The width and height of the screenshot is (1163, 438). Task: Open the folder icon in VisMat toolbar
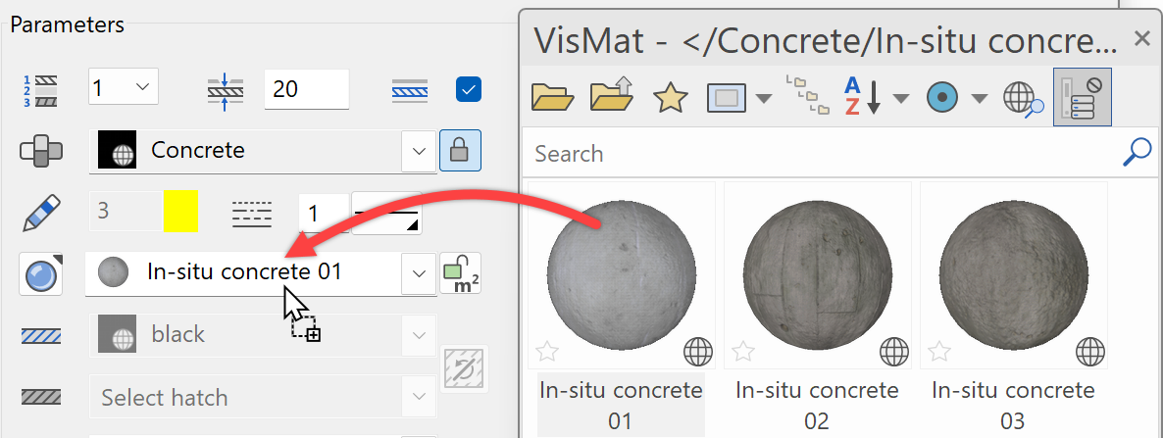pyautogui.click(x=552, y=98)
